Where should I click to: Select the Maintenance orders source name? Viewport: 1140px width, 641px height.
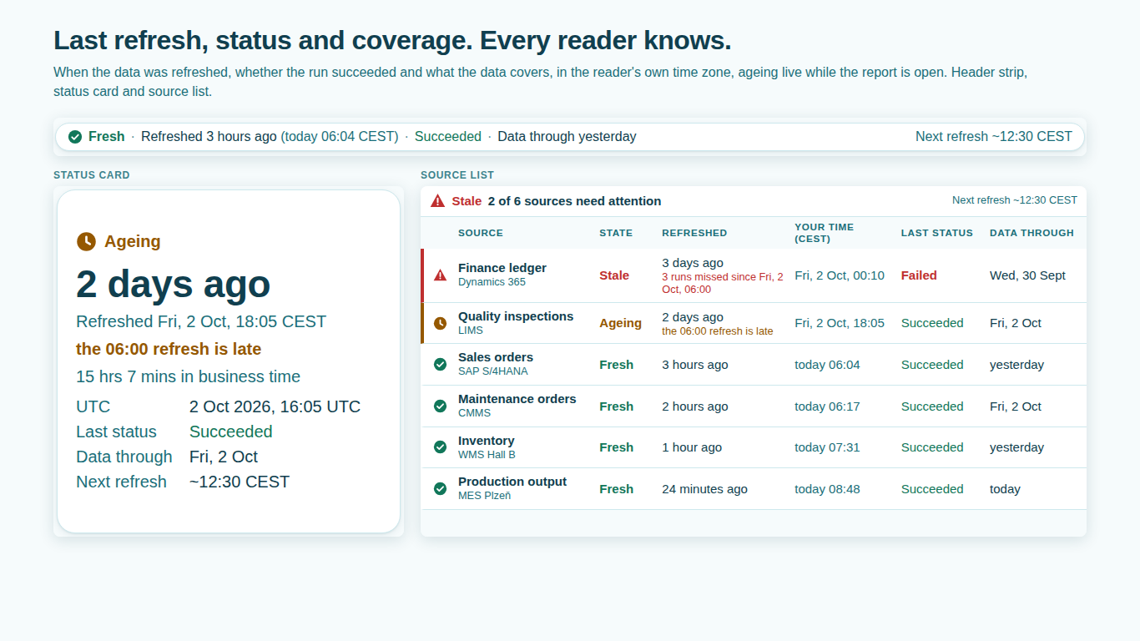click(x=517, y=399)
